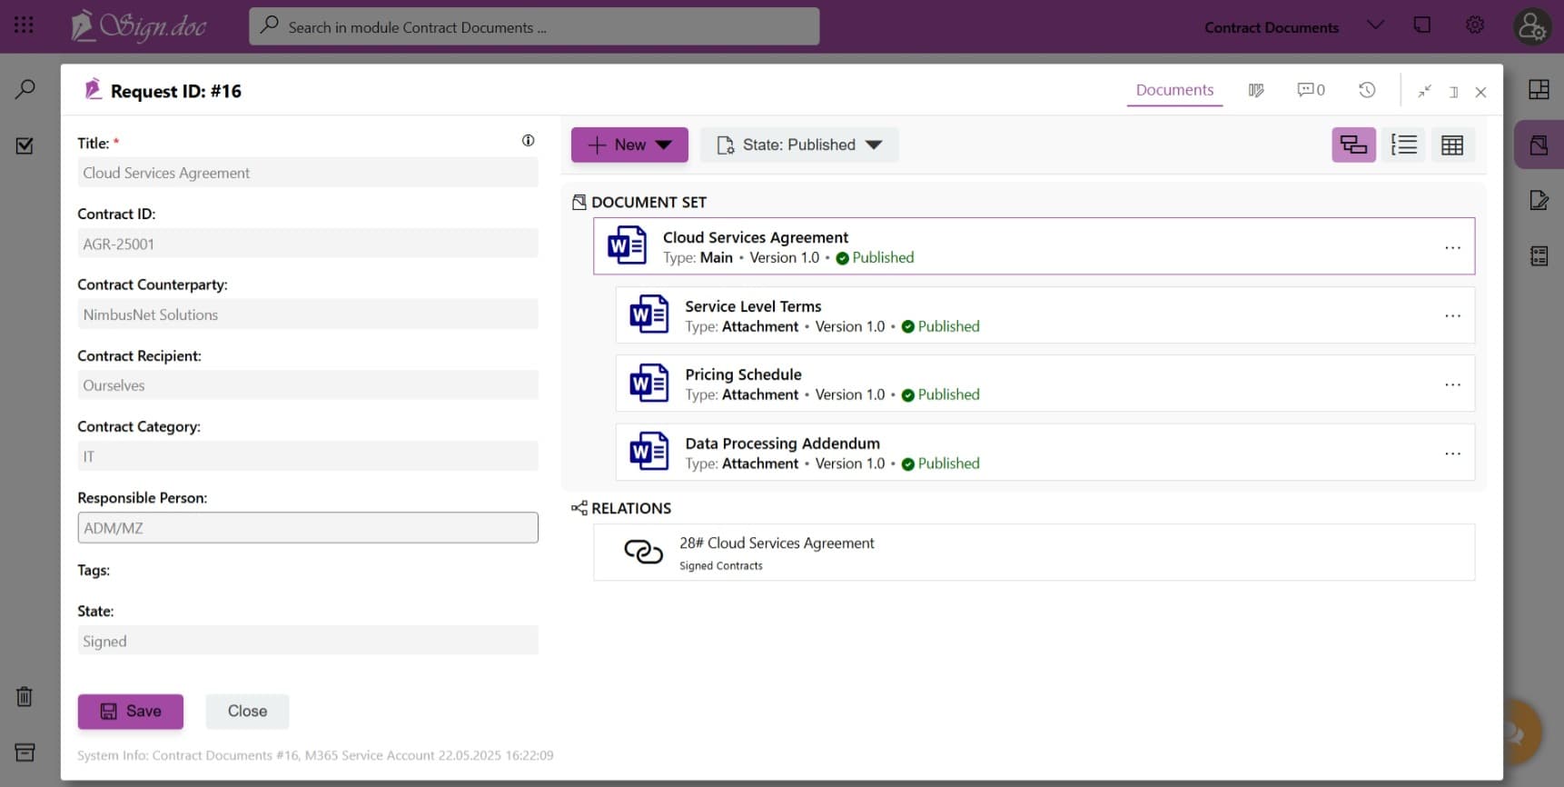Open the comments tab showing 0
This screenshot has width=1564, height=787.
1311,90
